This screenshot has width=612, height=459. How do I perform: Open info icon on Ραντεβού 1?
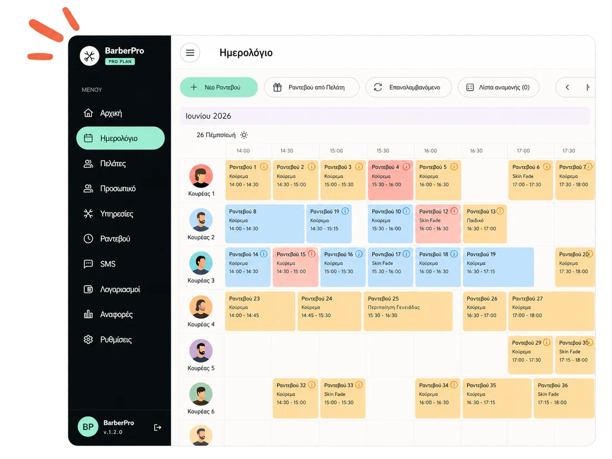pyautogui.click(x=264, y=167)
